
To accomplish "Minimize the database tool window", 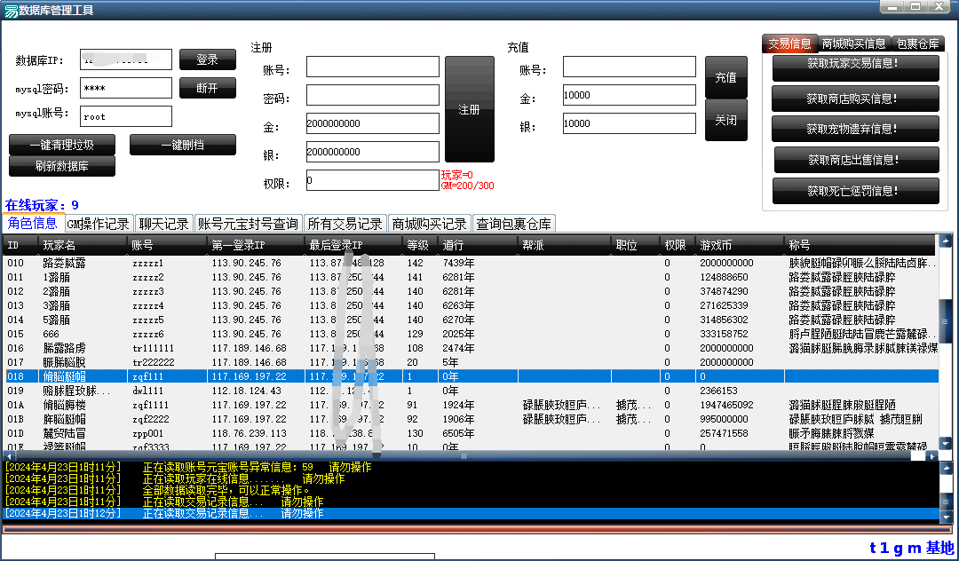I will tap(892, 7).
